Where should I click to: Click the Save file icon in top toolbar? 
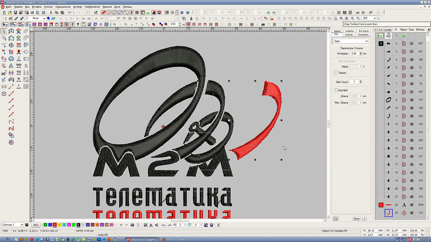click(x=15, y=12)
